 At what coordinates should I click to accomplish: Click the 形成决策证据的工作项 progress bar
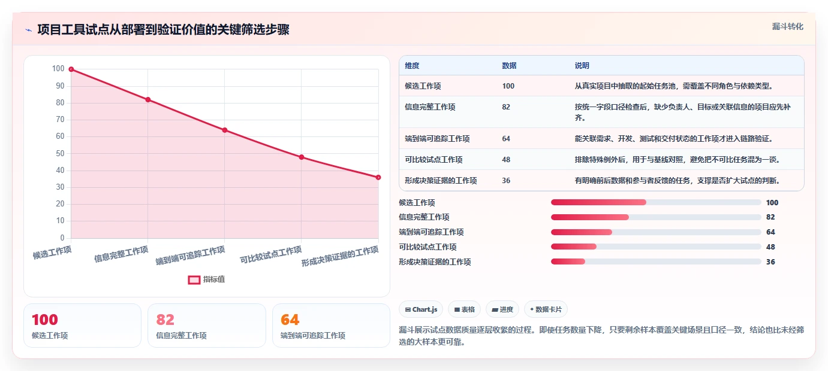pos(656,261)
